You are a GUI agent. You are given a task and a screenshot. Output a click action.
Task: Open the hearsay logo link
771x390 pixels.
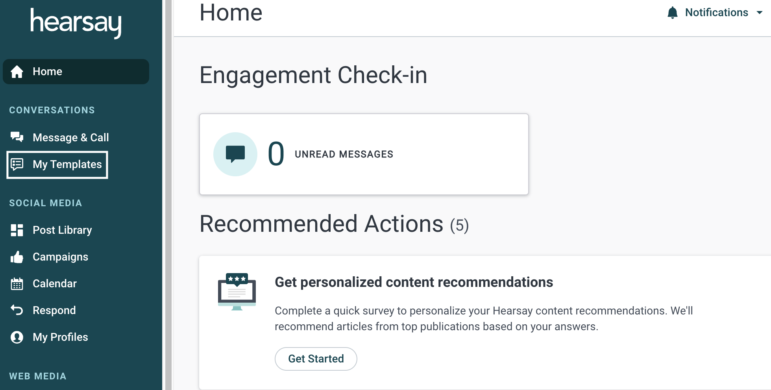[76, 23]
